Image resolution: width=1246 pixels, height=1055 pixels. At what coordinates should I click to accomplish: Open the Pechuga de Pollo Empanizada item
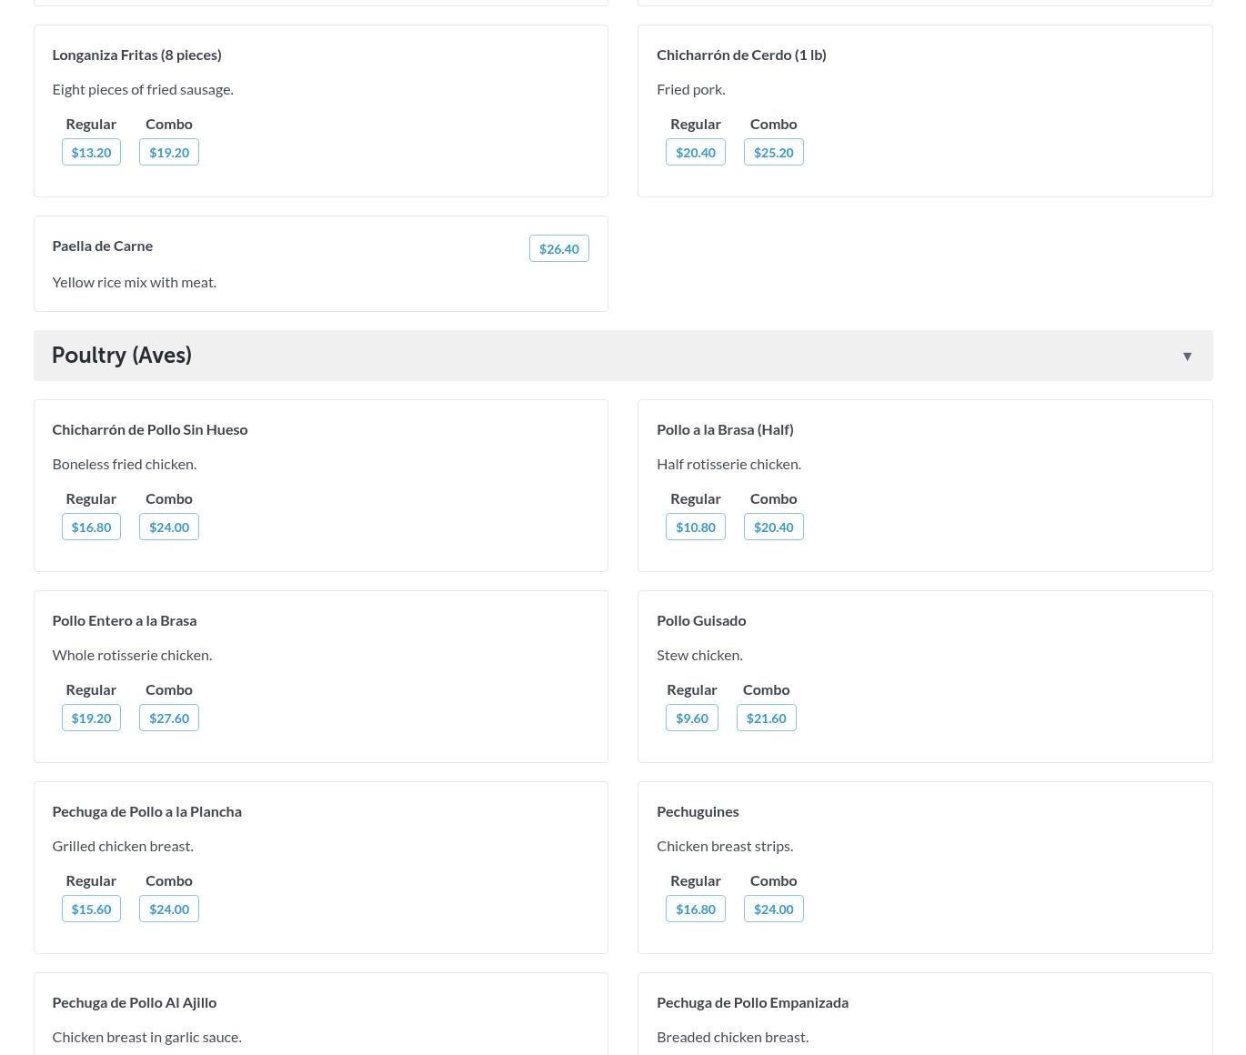click(752, 1002)
